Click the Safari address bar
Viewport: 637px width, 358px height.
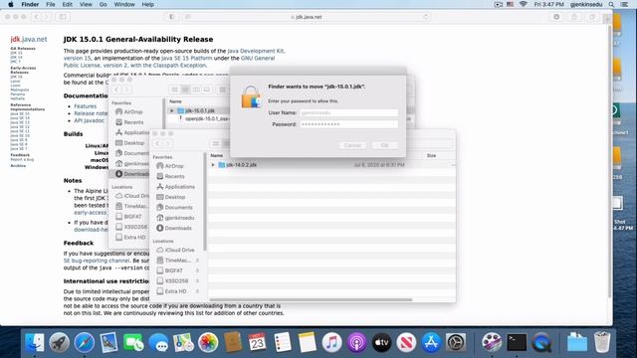pyautogui.click(x=307, y=17)
